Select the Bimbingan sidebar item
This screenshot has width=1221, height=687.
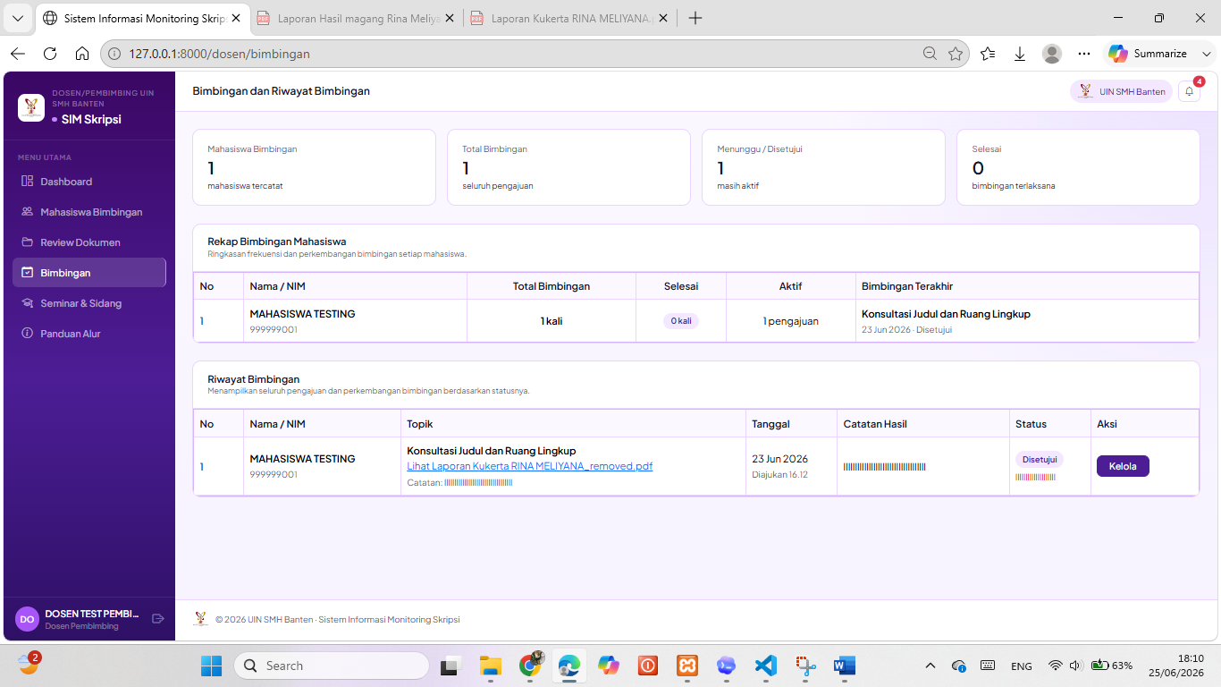pos(89,273)
